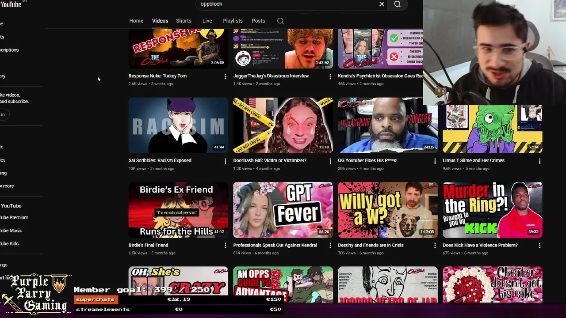Click title OG Youtuber Fixes His P***s!

(x=367, y=160)
